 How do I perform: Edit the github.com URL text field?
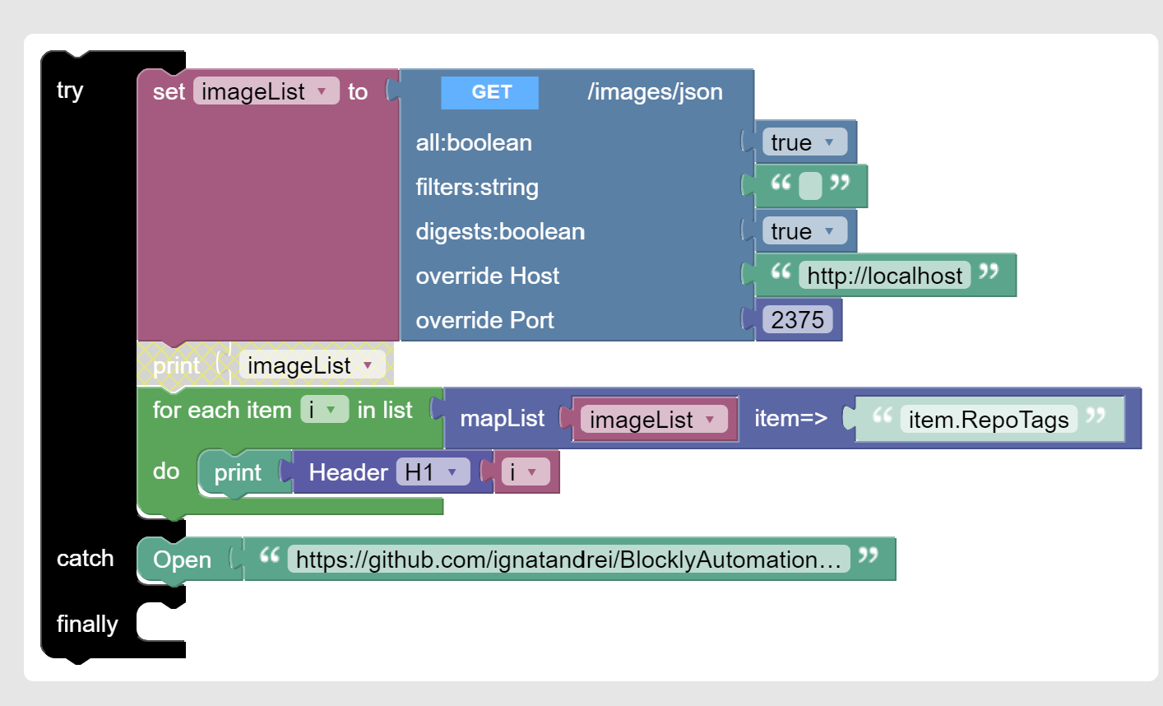(x=568, y=560)
